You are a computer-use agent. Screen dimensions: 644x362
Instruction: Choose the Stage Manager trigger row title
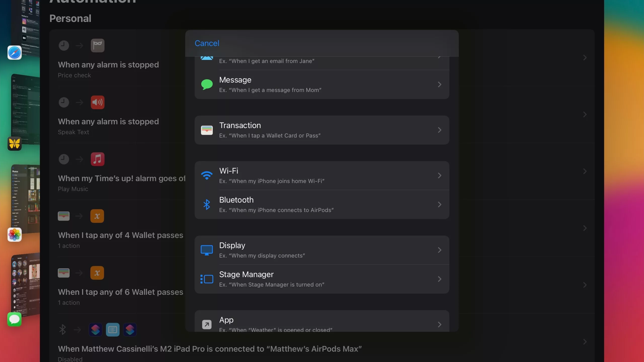click(x=246, y=274)
